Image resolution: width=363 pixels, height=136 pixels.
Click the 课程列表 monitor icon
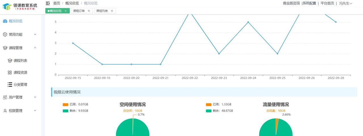(10, 61)
